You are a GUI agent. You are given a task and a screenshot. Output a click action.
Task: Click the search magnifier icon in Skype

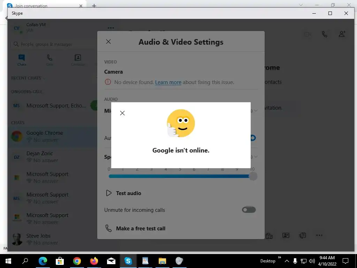pos(16,44)
